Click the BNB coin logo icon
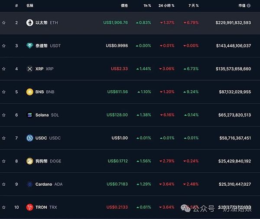This screenshot has height=219, width=260. click(x=29, y=92)
